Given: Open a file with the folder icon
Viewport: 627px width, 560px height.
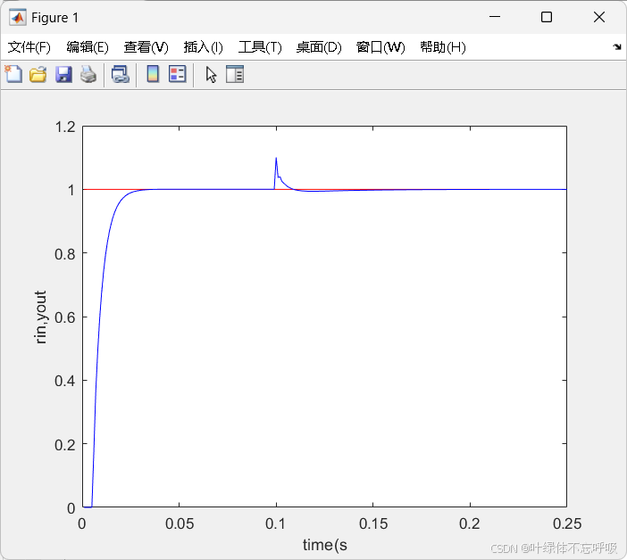Looking at the screenshot, I should [38, 75].
